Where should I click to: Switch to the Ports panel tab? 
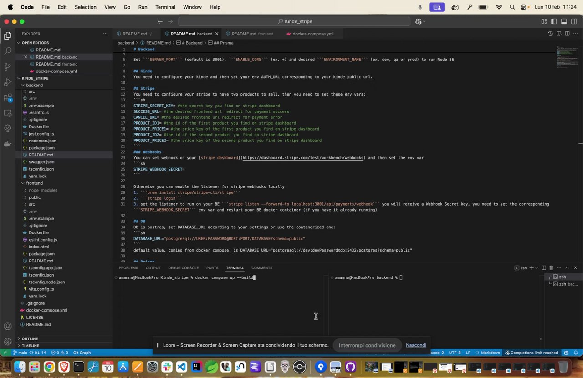(x=212, y=268)
